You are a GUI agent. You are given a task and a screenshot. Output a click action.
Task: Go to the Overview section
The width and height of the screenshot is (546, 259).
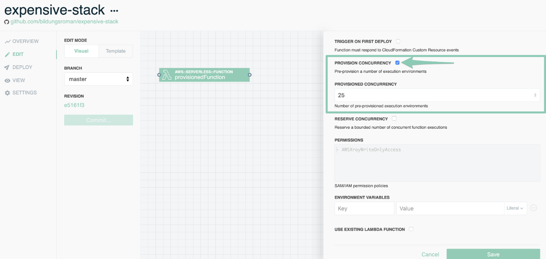tap(25, 41)
